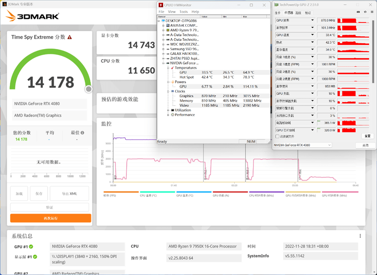Open the GPU 芯片功耗 dropdown arrow
This screenshot has width=377, height=275.
tap(312, 130)
